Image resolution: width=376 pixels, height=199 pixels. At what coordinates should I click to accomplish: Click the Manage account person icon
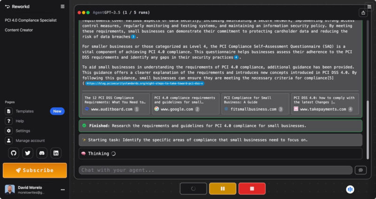click(8, 140)
